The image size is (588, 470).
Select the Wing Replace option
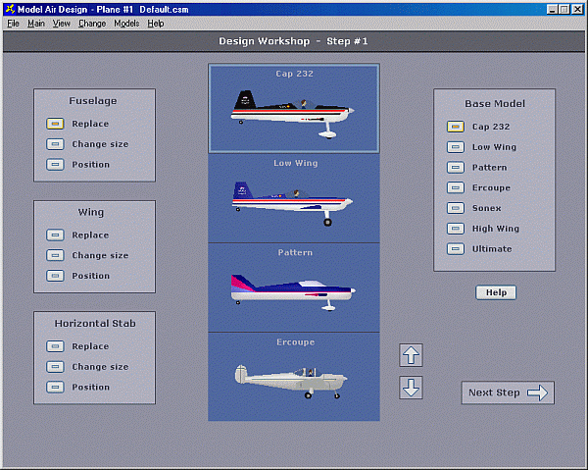tap(55, 235)
